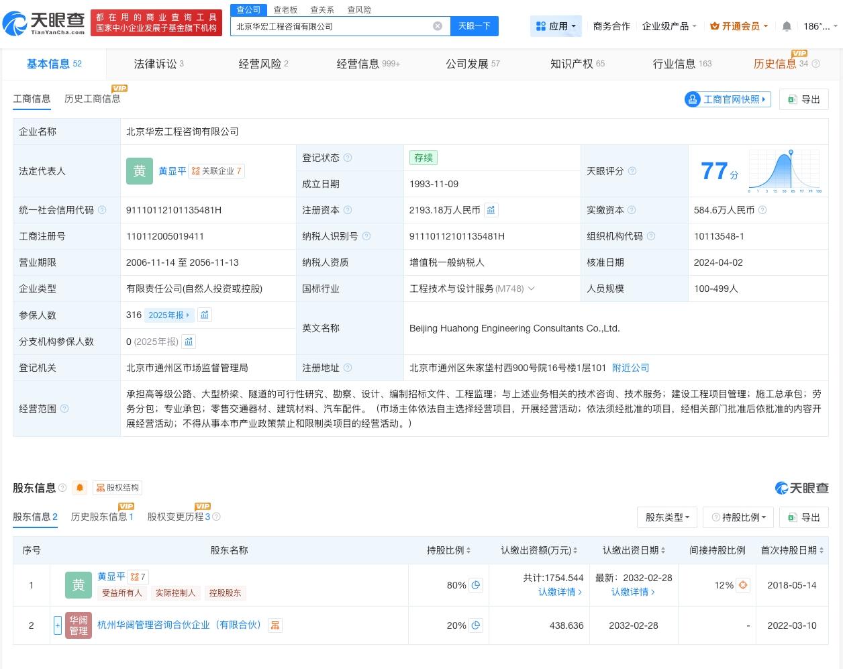
Task: Switch to 法律诉讼 tab
Action: pyautogui.click(x=158, y=64)
